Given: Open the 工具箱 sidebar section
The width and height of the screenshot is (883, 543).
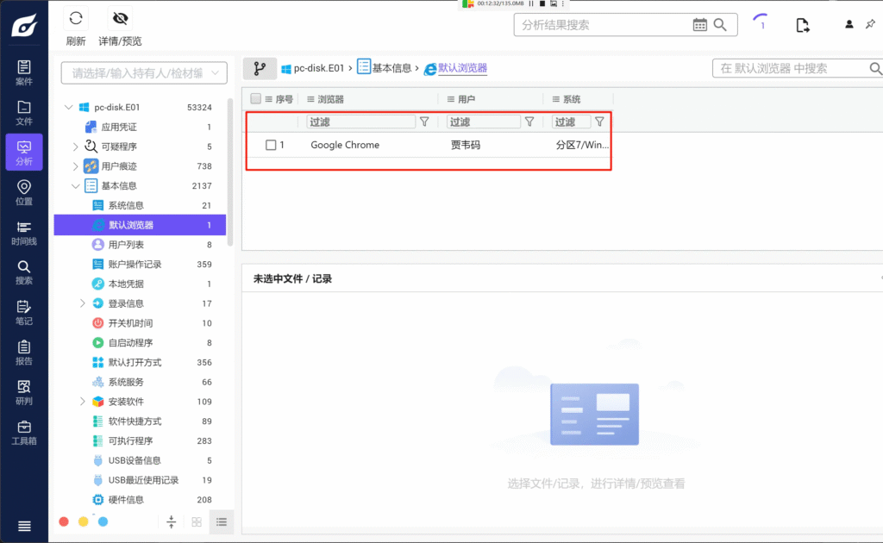Looking at the screenshot, I should 23,433.
